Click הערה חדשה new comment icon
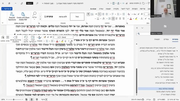 tap(26, 39)
